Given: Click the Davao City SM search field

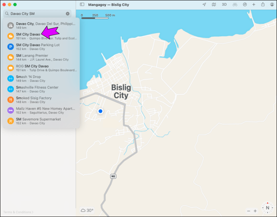Looking at the screenshot, I should pos(37,14).
